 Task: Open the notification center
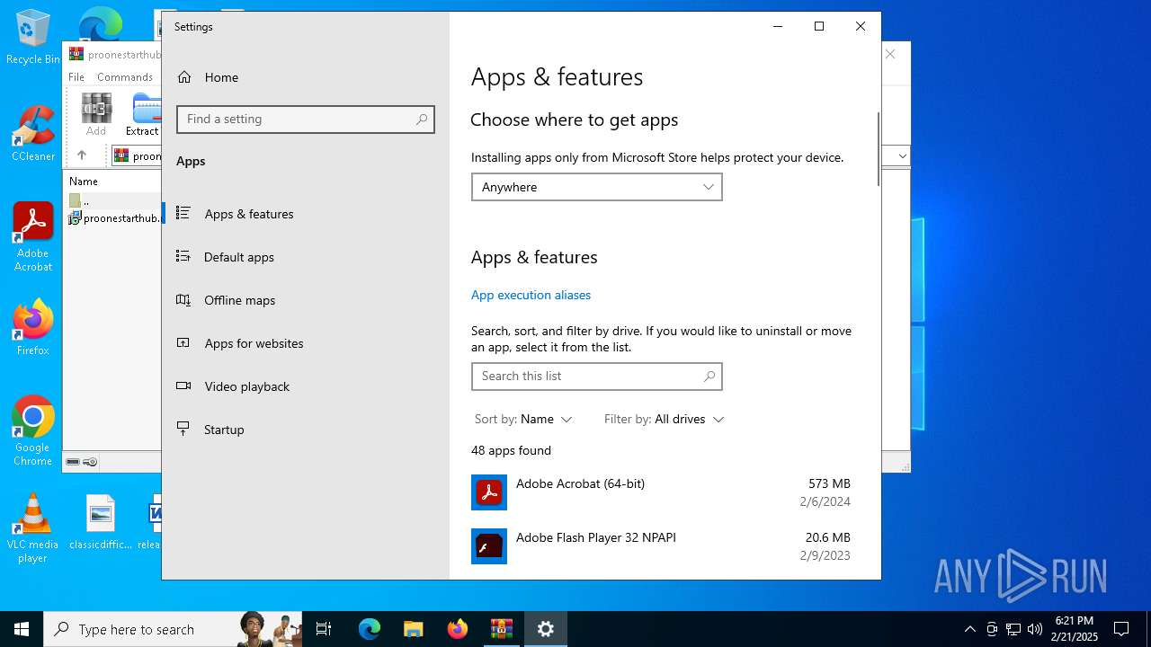click(1121, 629)
